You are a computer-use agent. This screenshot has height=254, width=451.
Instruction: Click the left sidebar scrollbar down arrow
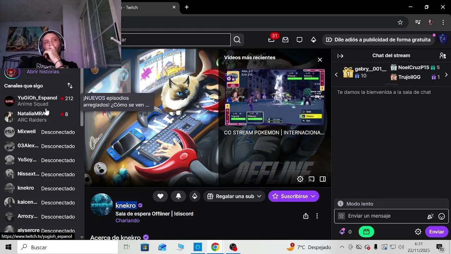[82, 237]
